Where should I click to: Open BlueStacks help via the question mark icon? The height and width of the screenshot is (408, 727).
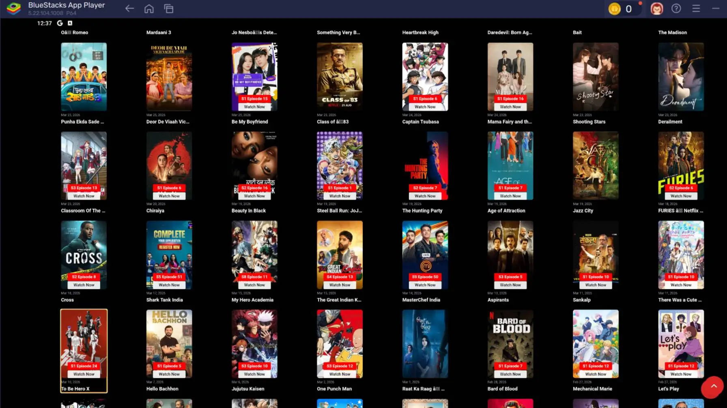pos(676,8)
